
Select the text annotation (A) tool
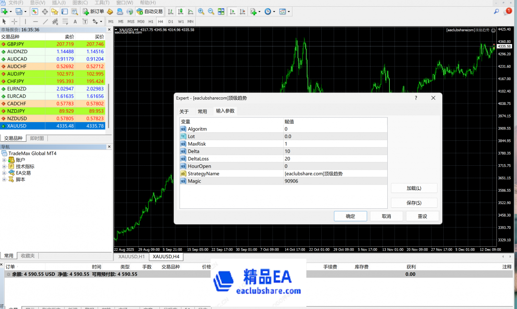(75, 22)
